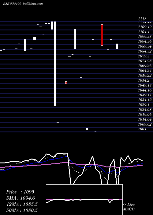Click the price label 1034.12
Screen dimensions: 153x215
tap(145, 100)
